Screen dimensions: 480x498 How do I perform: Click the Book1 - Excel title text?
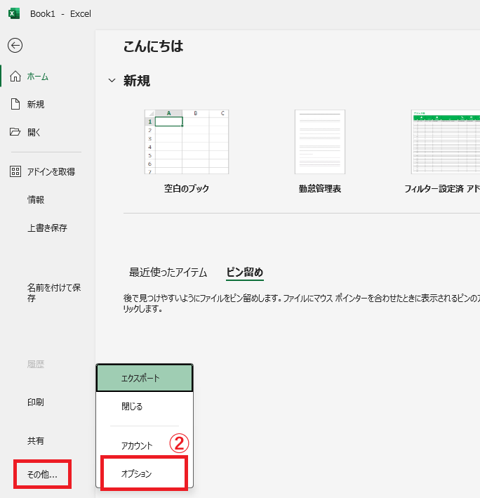(x=60, y=13)
